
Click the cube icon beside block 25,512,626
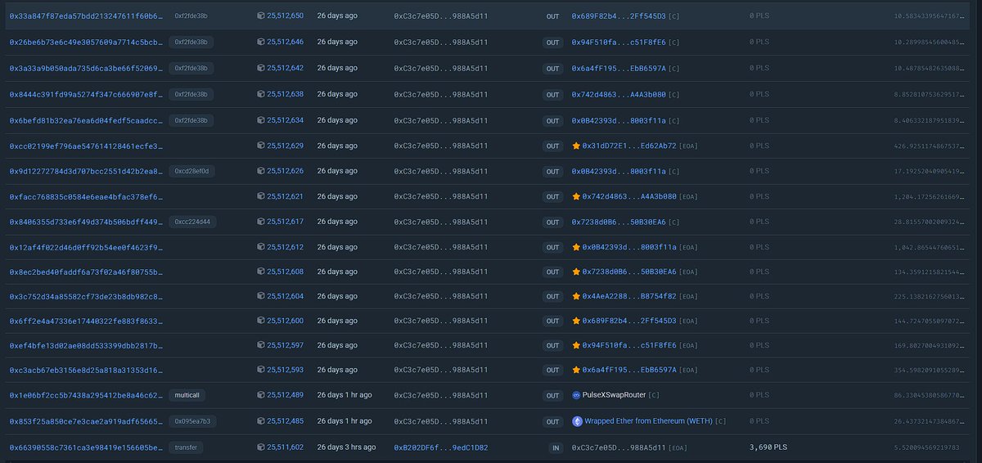[x=260, y=171]
